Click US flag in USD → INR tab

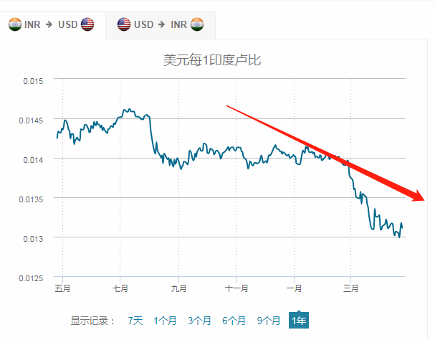[124, 24]
